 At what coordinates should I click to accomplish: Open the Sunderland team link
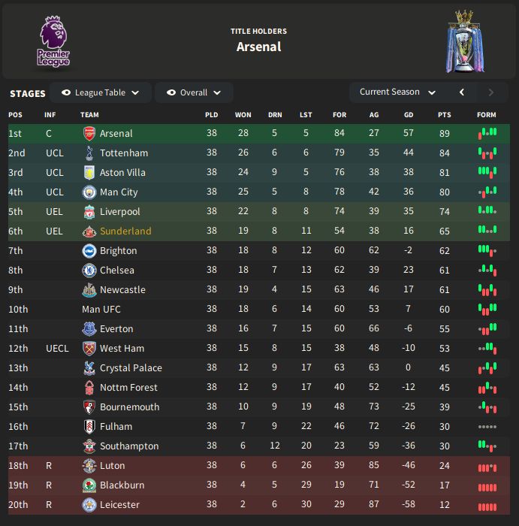(125, 231)
